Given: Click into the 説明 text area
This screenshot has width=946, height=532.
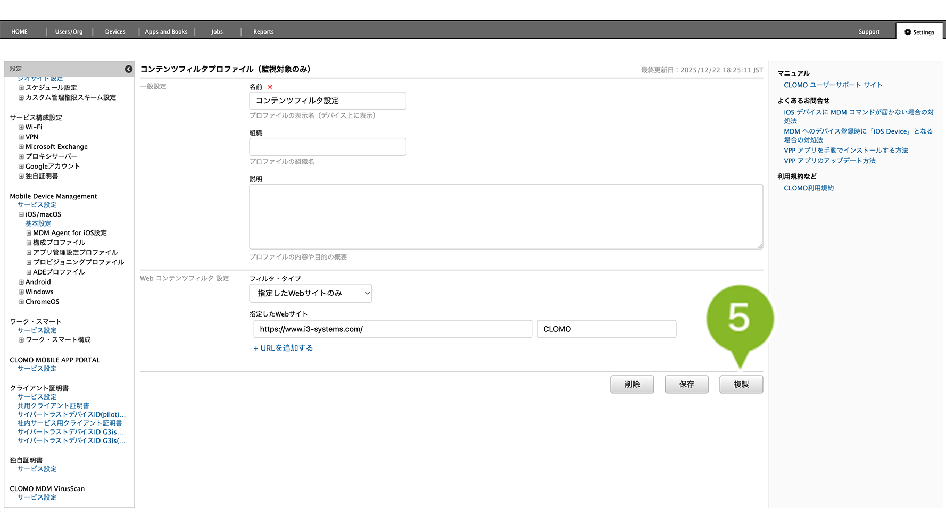Looking at the screenshot, I should click(x=505, y=217).
